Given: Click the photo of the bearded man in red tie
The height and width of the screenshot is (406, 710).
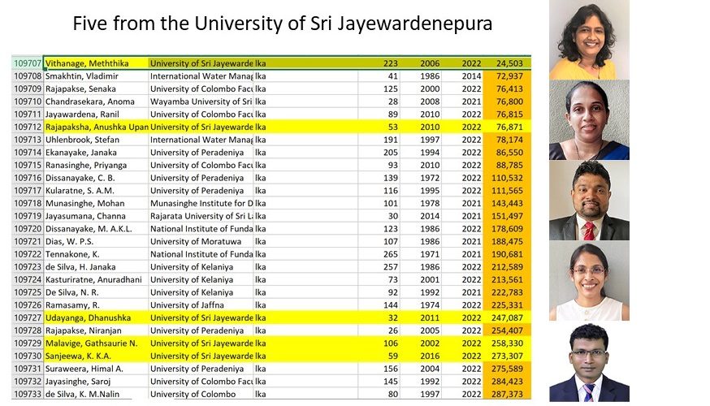Looking at the screenshot, I should tap(588, 200).
